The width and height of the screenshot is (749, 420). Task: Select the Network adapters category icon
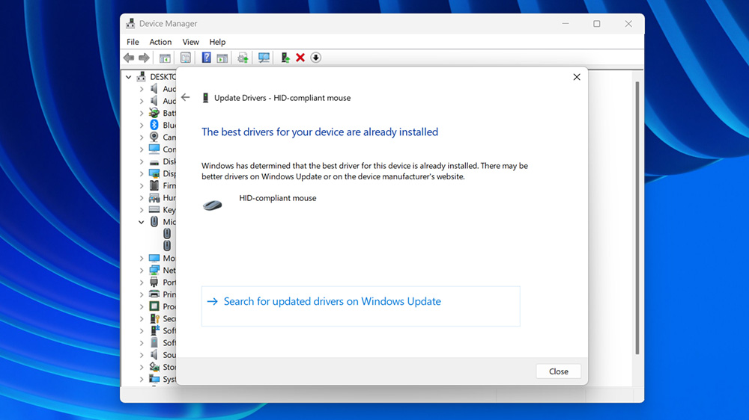(154, 271)
